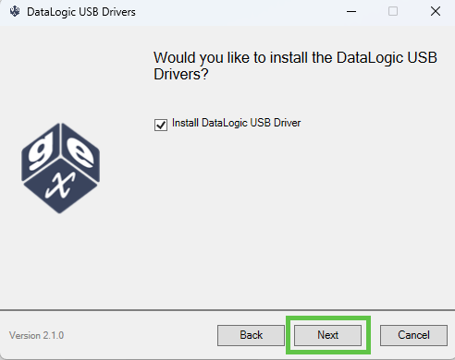
Task: Click the gex cube logo image
Action: (60, 168)
